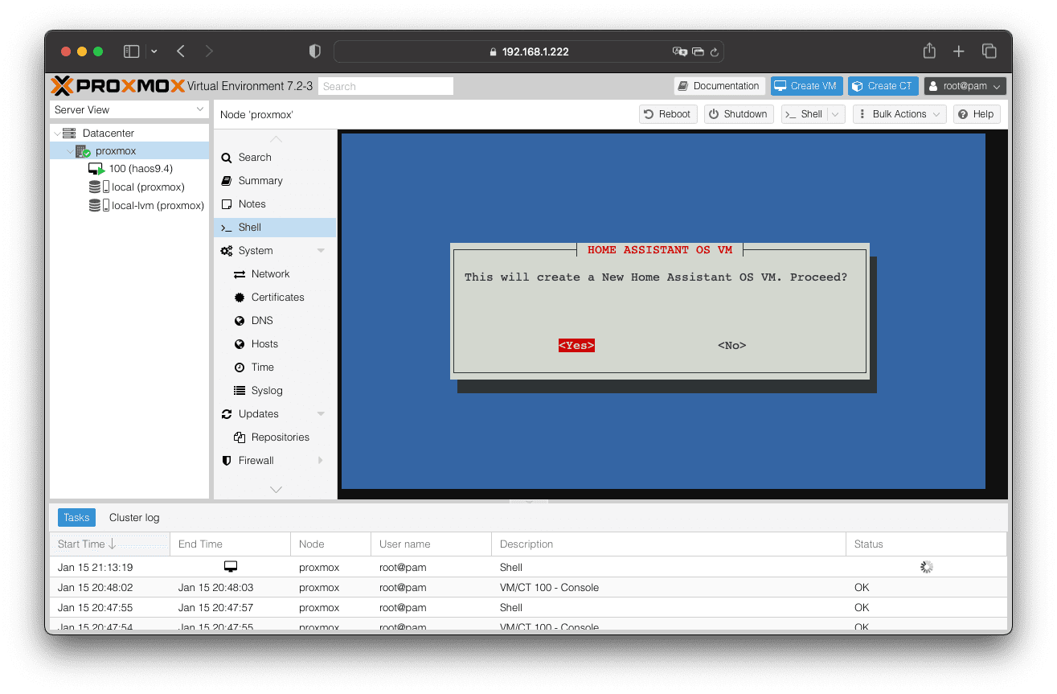The height and width of the screenshot is (694, 1057).
Task: Click the privacy shield icon in Safari
Action: (x=315, y=51)
